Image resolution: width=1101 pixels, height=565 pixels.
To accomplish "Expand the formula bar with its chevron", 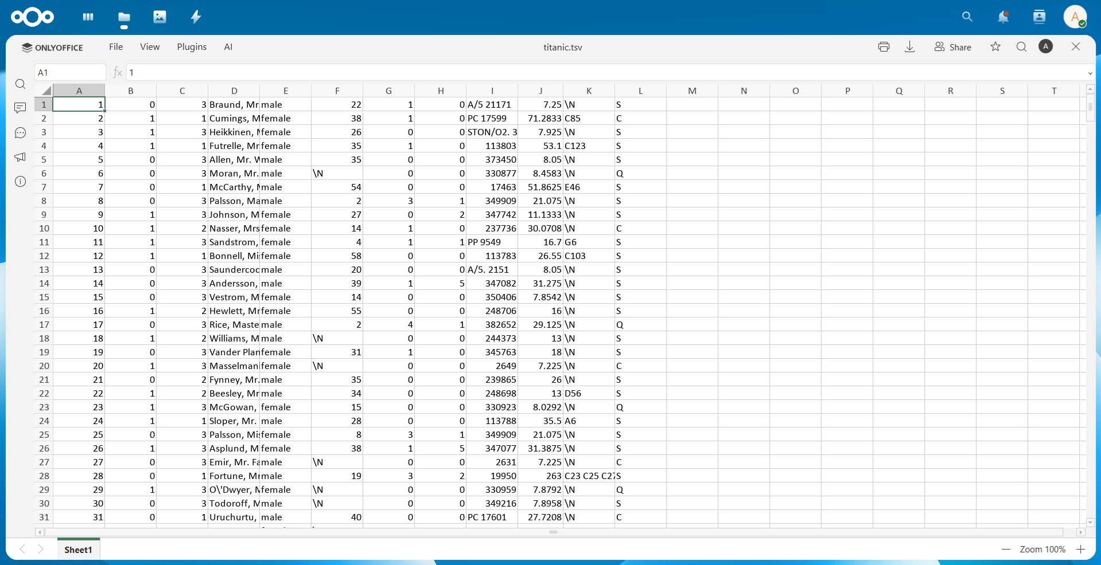I will click(1090, 73).
